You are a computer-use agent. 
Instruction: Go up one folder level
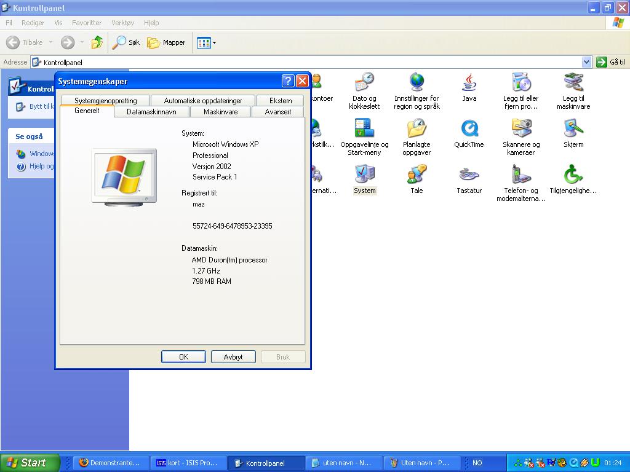97,42
